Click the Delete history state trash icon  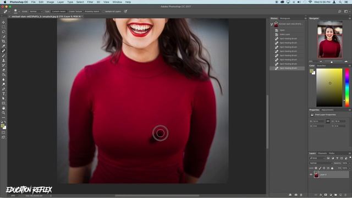301,195
